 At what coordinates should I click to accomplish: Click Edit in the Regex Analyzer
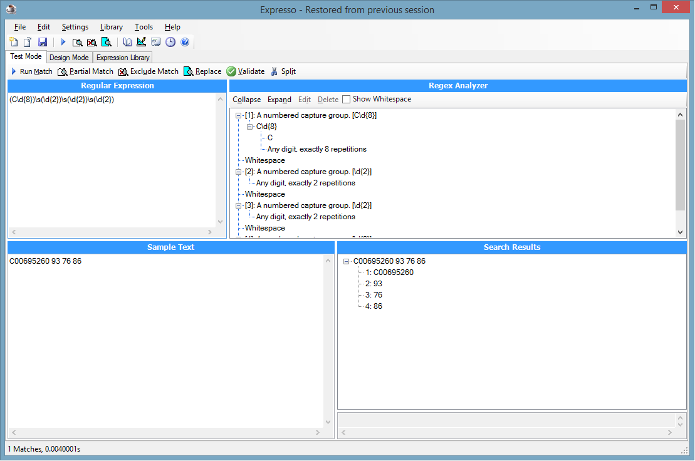pyautogui.click(x=305, y=100)
